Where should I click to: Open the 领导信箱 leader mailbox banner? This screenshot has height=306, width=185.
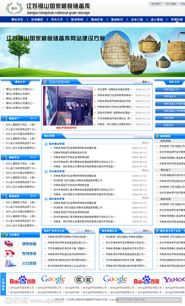pyautogui.click(x=20, y=244)
